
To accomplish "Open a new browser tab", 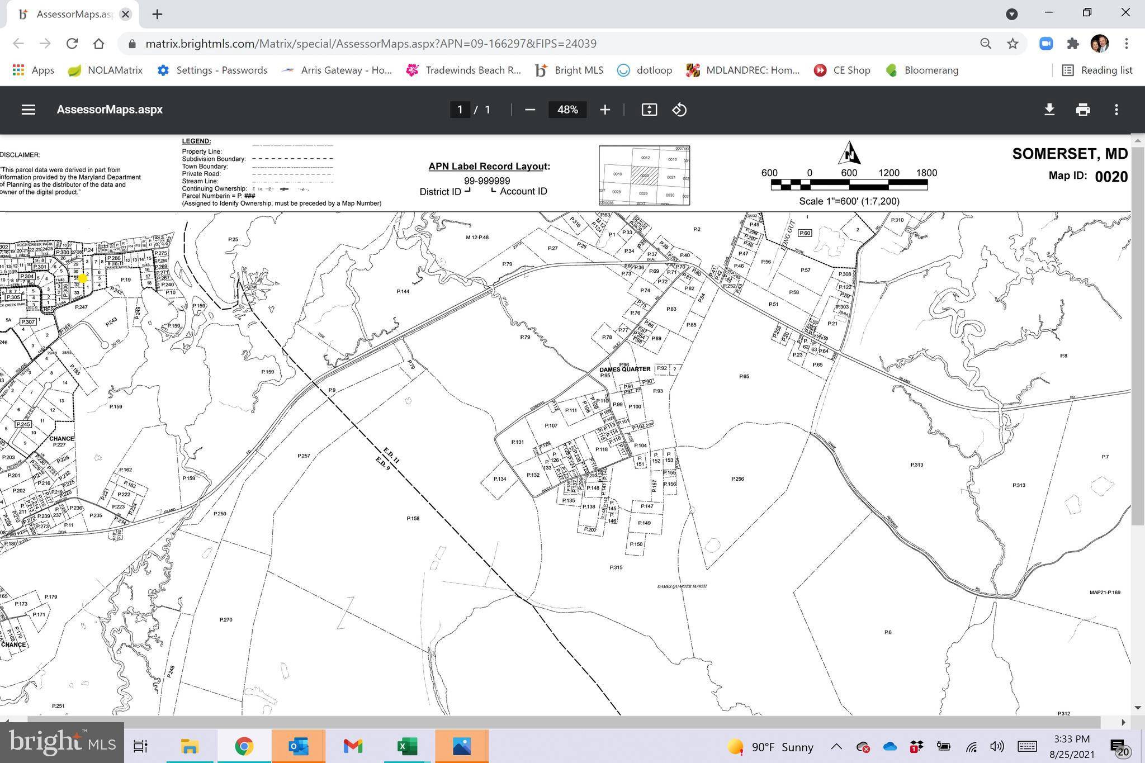I will 157,15.
